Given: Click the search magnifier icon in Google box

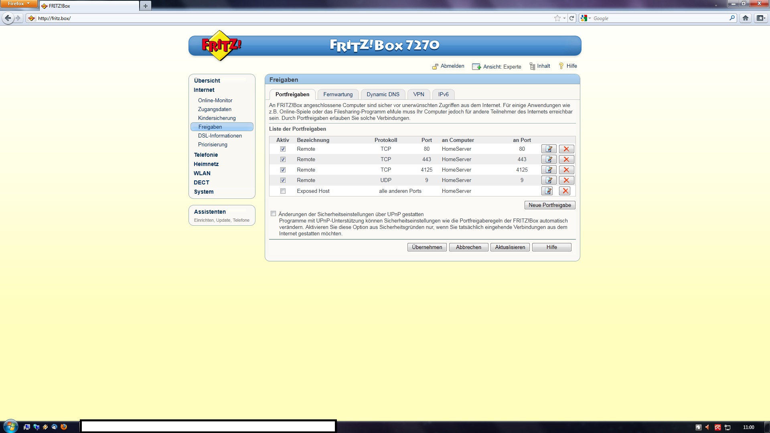Looking at the screenshot, I should pos(732,18).
